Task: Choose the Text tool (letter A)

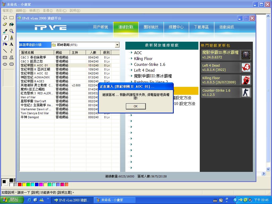Action: click(11, 44)
